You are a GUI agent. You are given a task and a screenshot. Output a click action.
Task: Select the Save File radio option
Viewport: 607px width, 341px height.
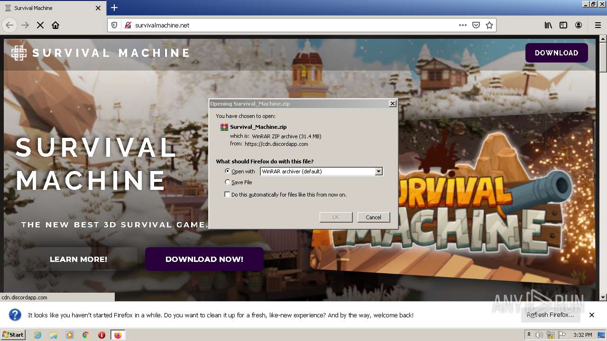pos(228,182)
